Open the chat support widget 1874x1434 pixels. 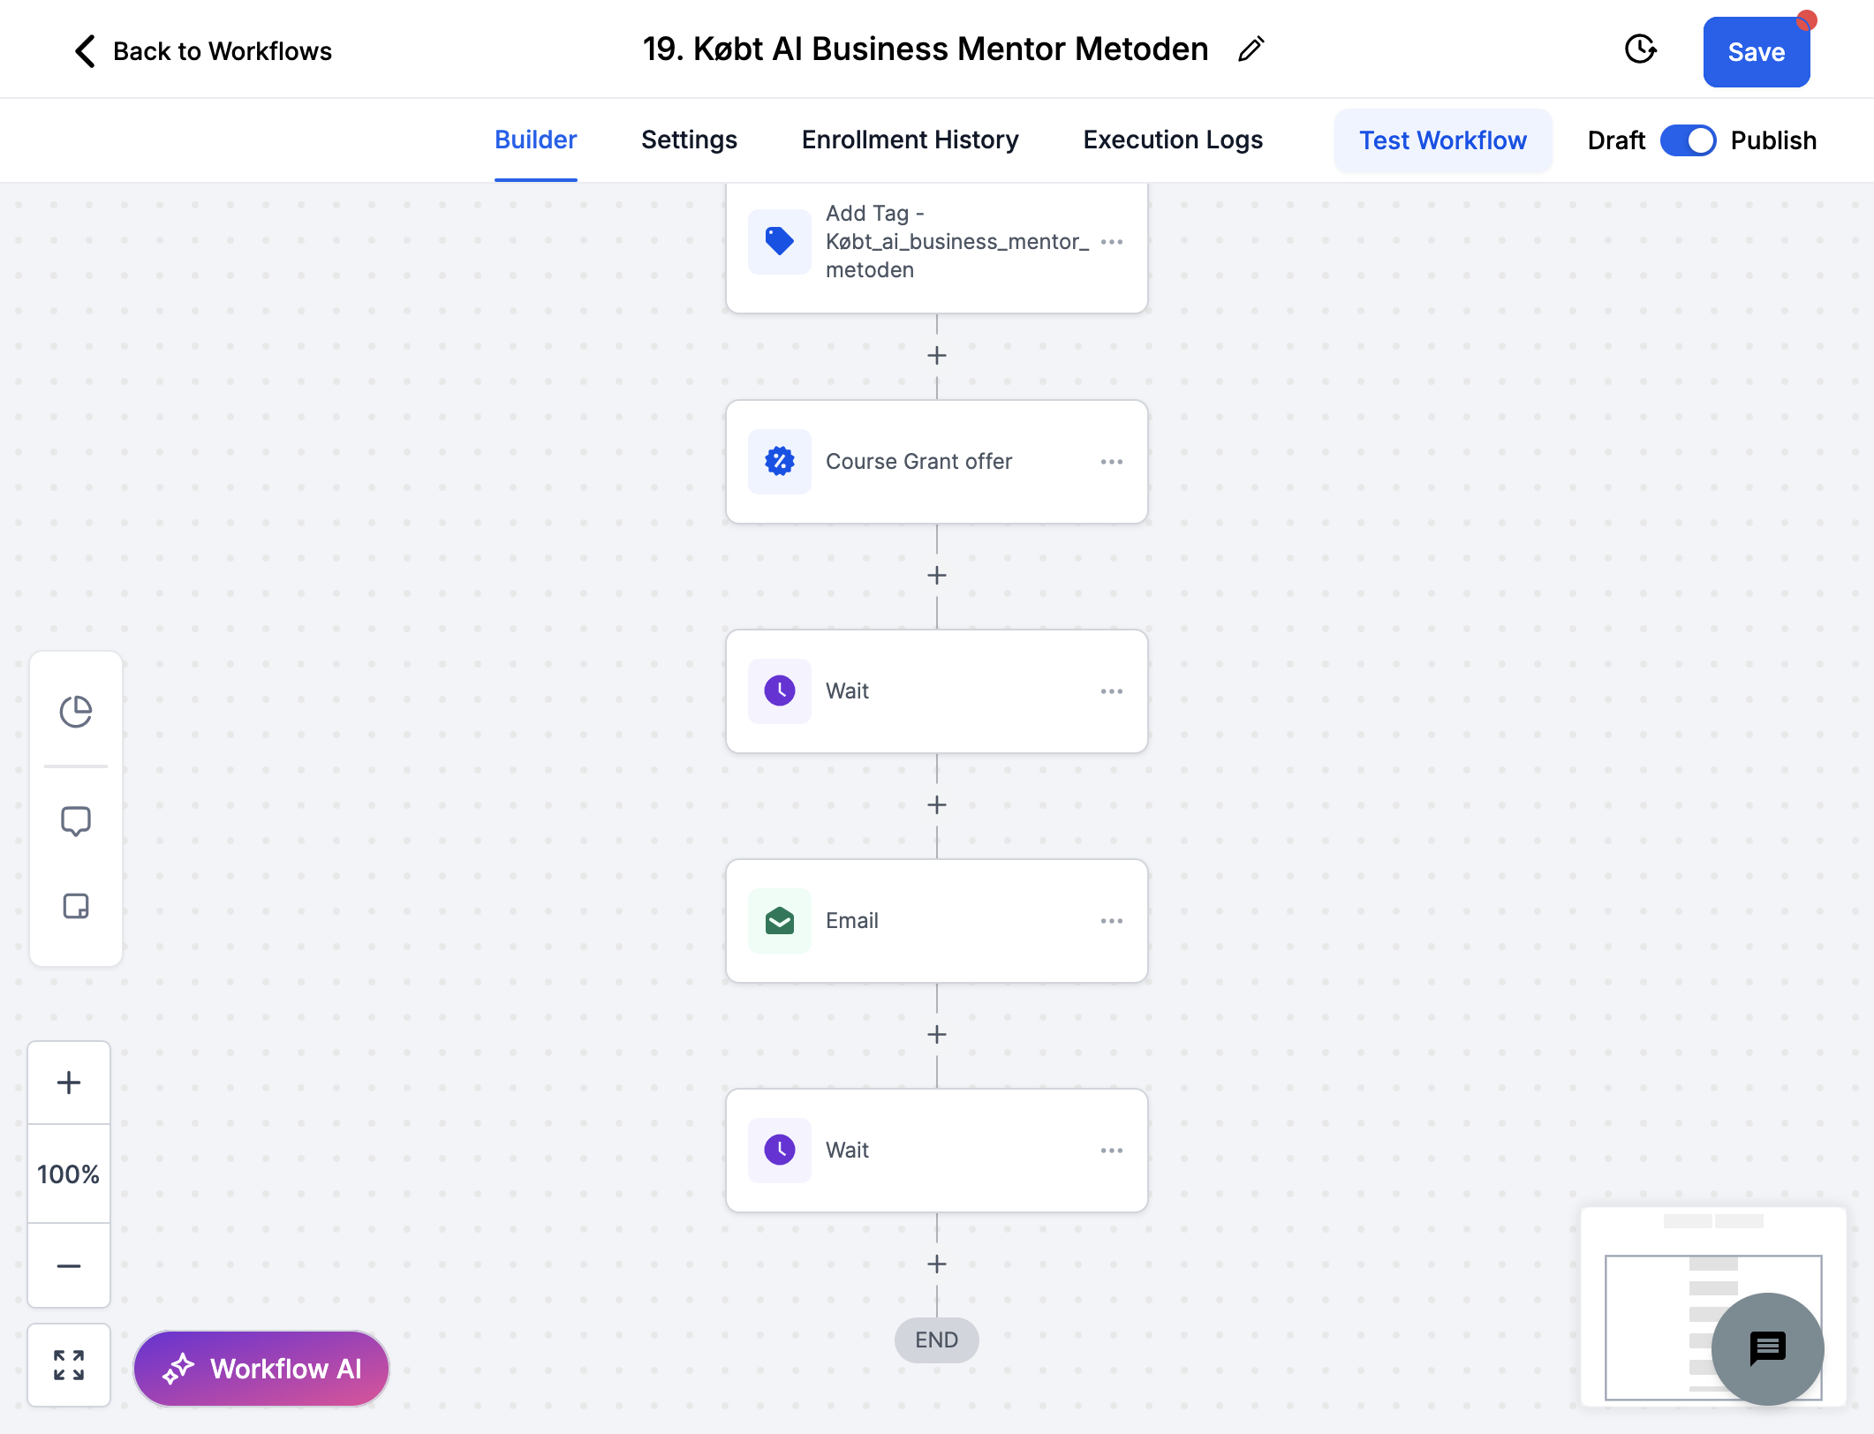click(1767, 1348)
